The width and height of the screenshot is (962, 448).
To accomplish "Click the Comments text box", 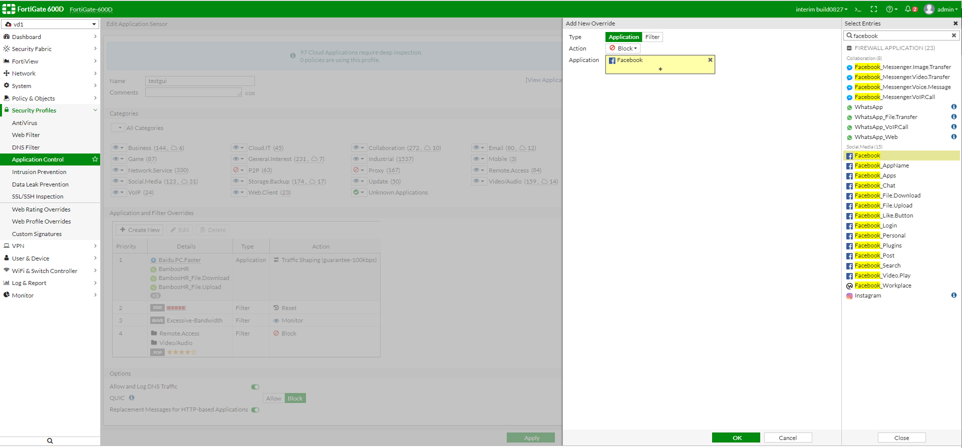I will [194, 92].
